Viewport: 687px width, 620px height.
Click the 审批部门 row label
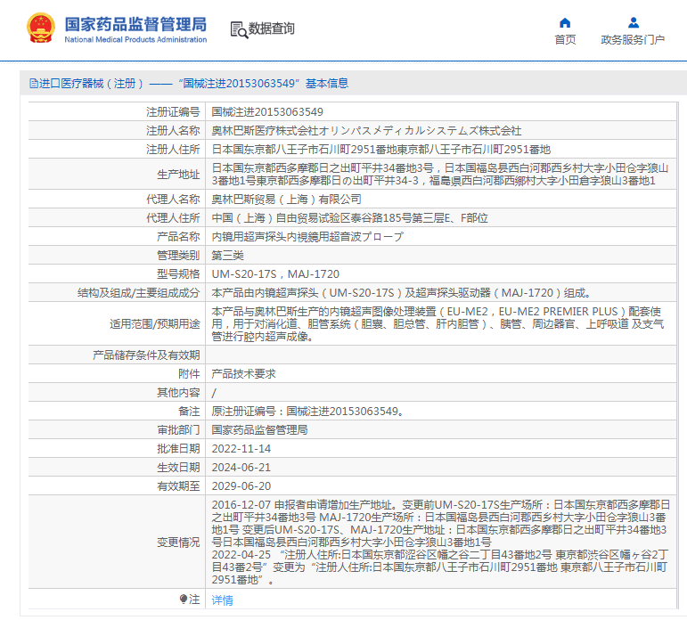(x=178, y=430)
